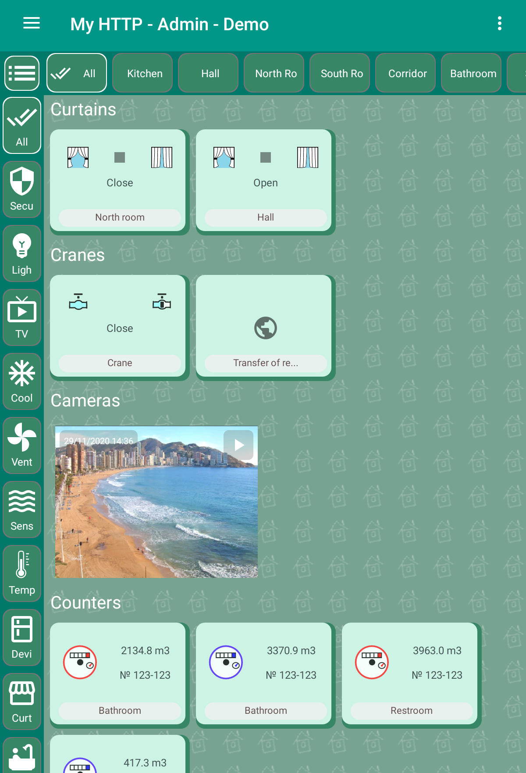526x773 pixels.
Task: Open the Temp category in sidebar
Action: (22, 574)
